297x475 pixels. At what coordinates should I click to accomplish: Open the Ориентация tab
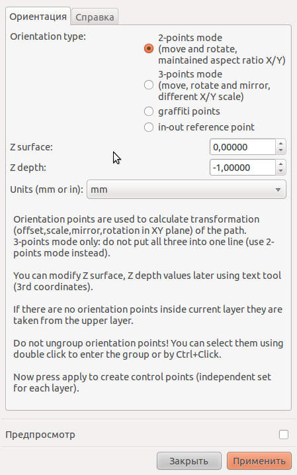tap(38, 17)
